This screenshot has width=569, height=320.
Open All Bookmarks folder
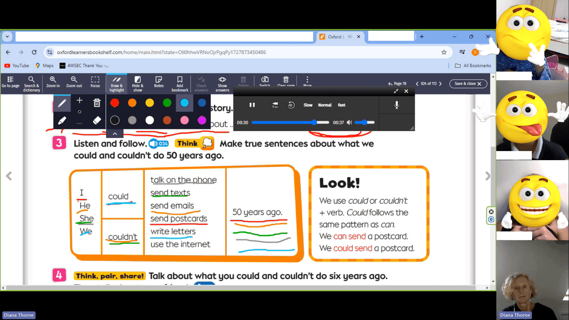tap(473, 66)
